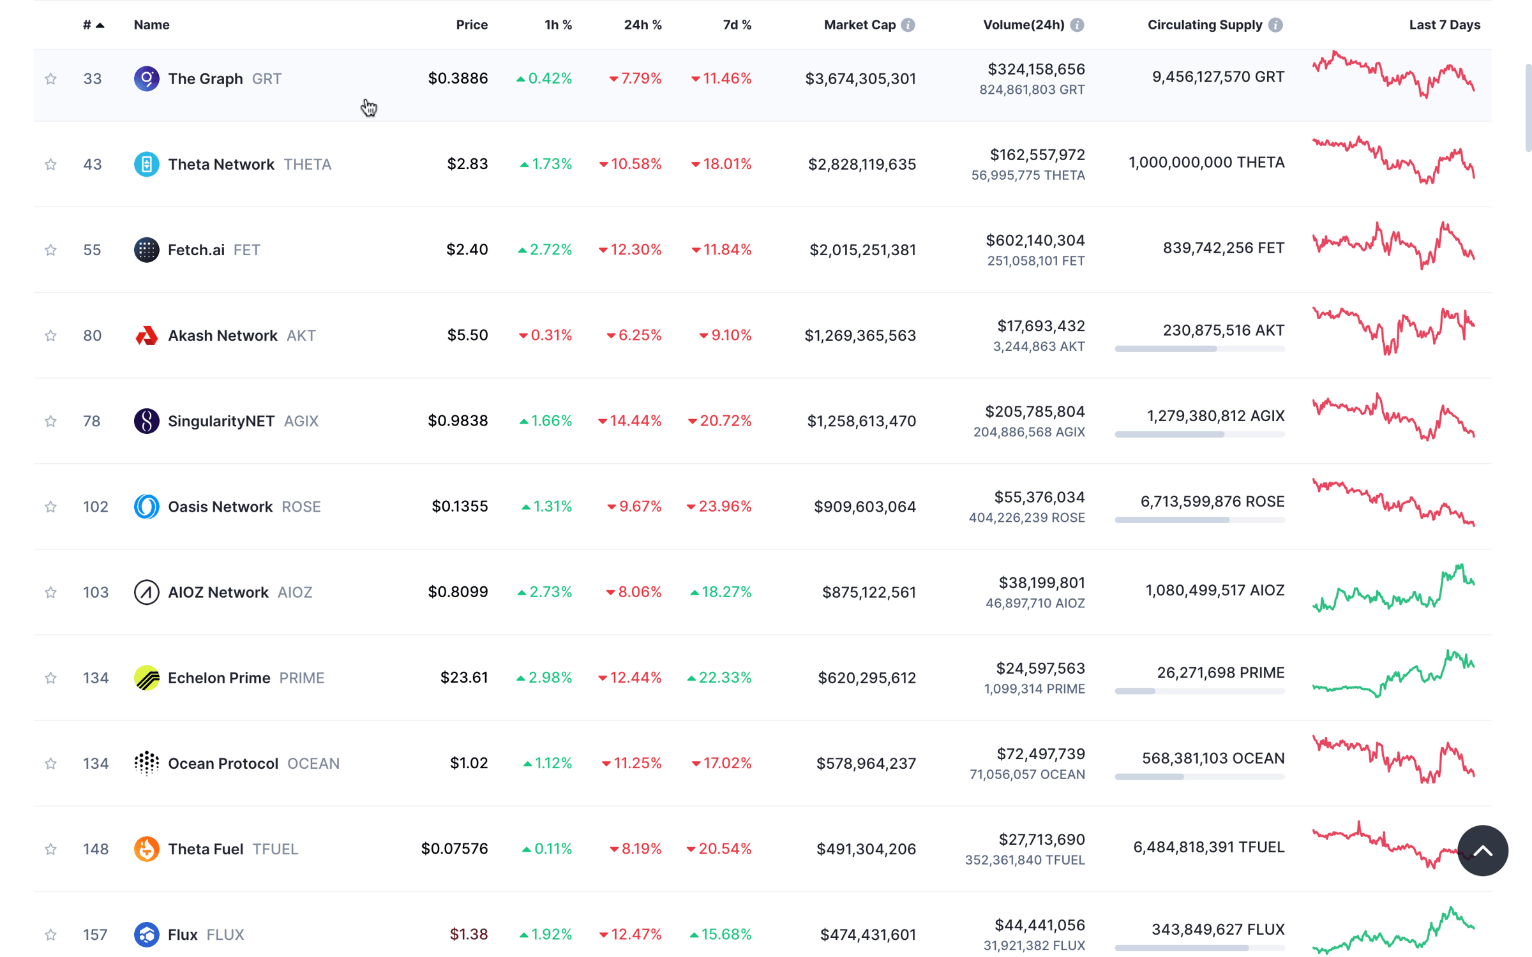Open Market Cap info tooltip icon
The height and width of the screenshot is (957, 1532).
click(x=908, y=25)
